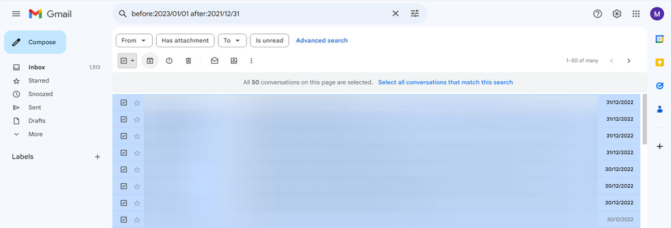Open the Inbox folder

(x=37, y=67)
